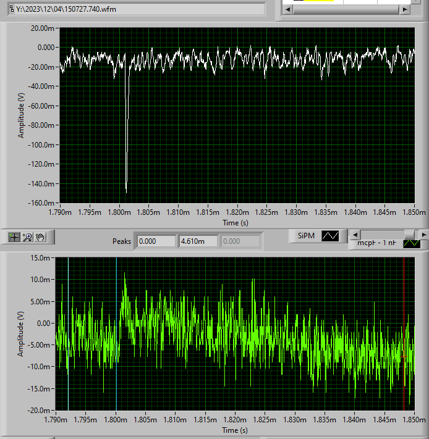Click the Peaks field showing 4.610m
The image size is (429, 439).
tap(198, 241)
